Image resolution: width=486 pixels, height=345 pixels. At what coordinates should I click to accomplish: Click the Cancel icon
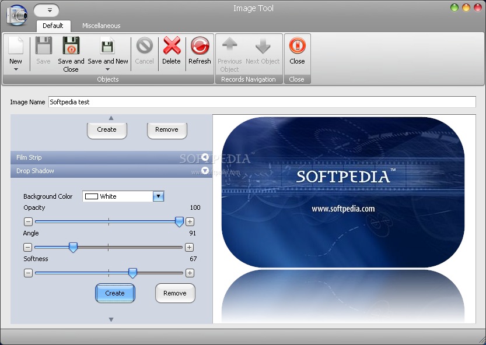[145, 45]
